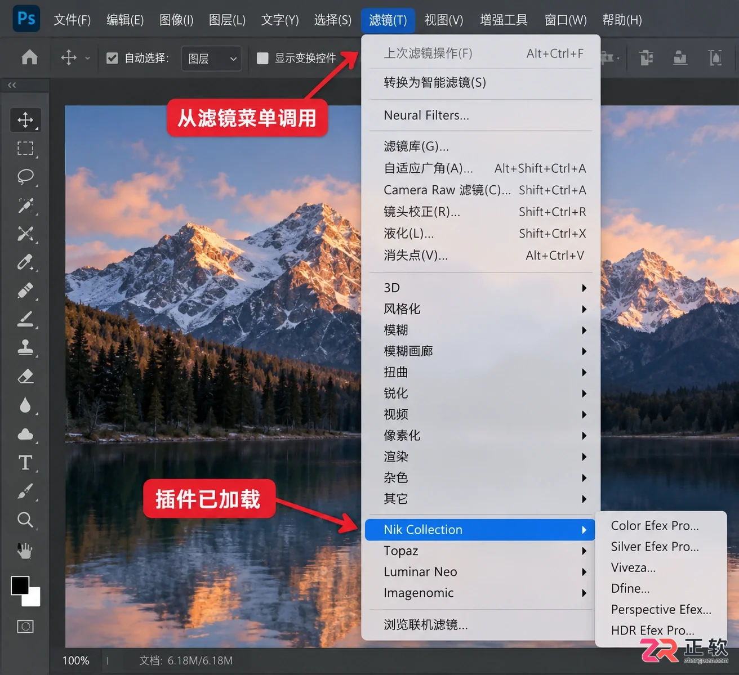Click the last distribute icon in the options bar
Viewport: 739px width, 675px height.
pyautogui.click(x=715, y=57)
